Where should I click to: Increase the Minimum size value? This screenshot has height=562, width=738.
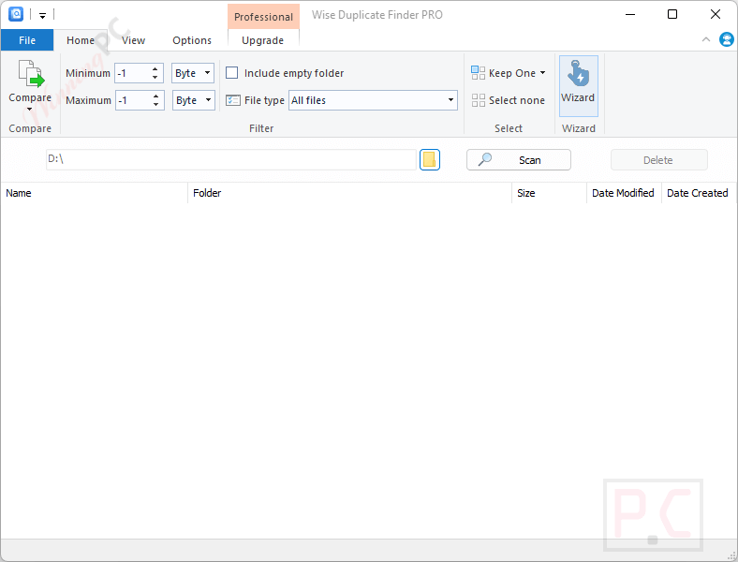coord(155,69)
